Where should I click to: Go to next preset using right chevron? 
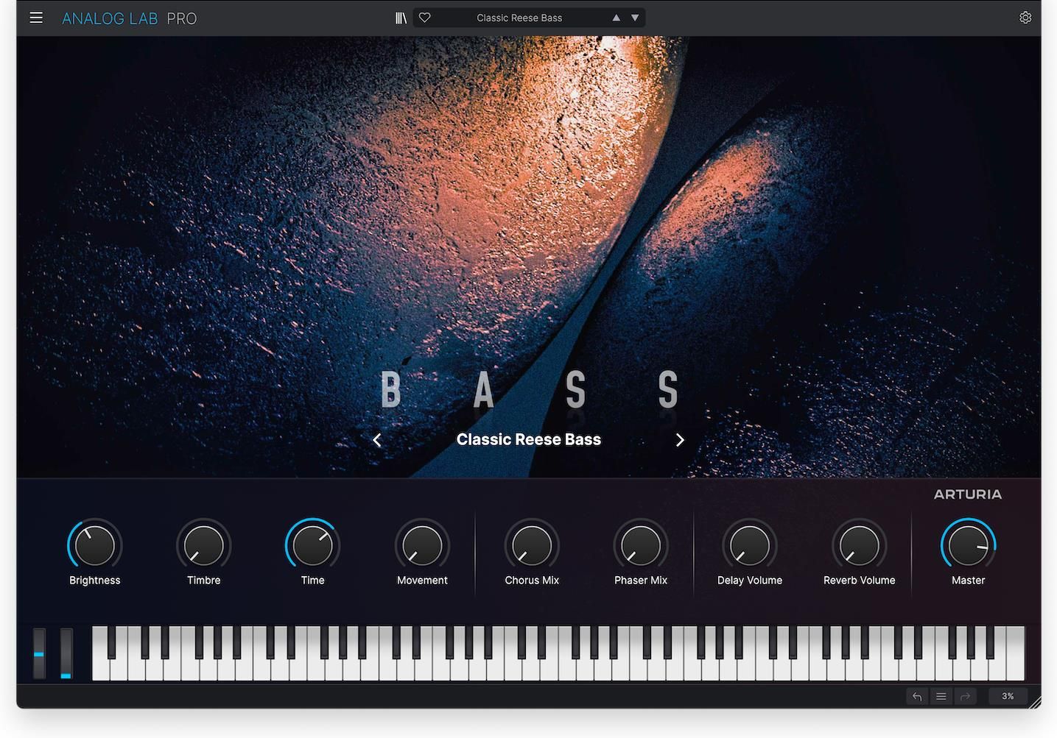tap(680, 440)
